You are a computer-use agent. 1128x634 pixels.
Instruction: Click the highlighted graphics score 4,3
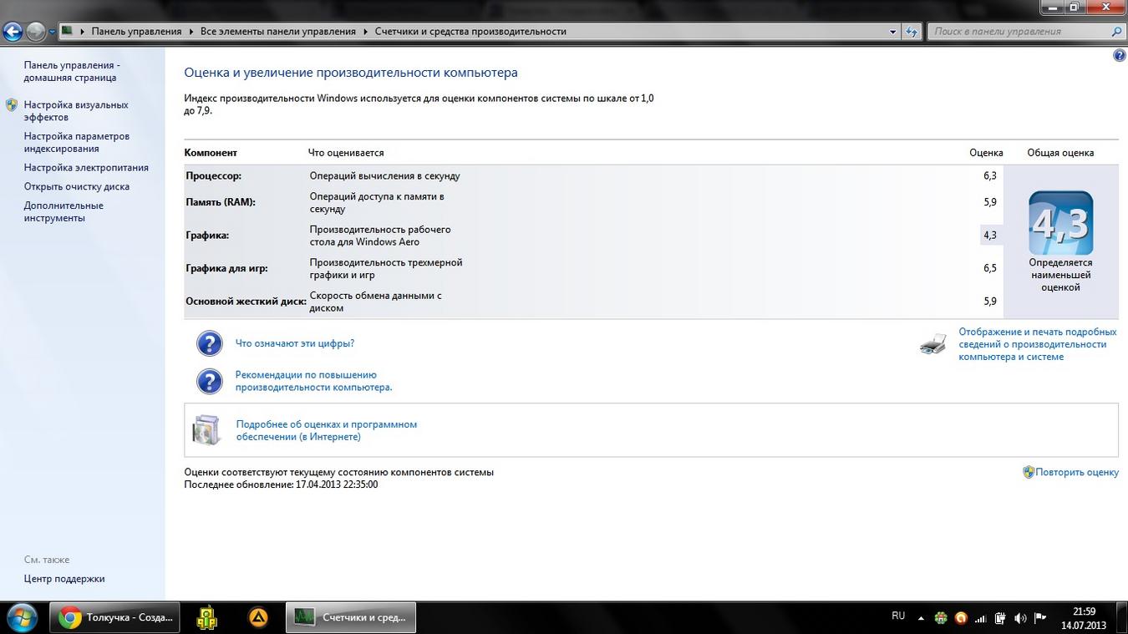click(990, 235)
